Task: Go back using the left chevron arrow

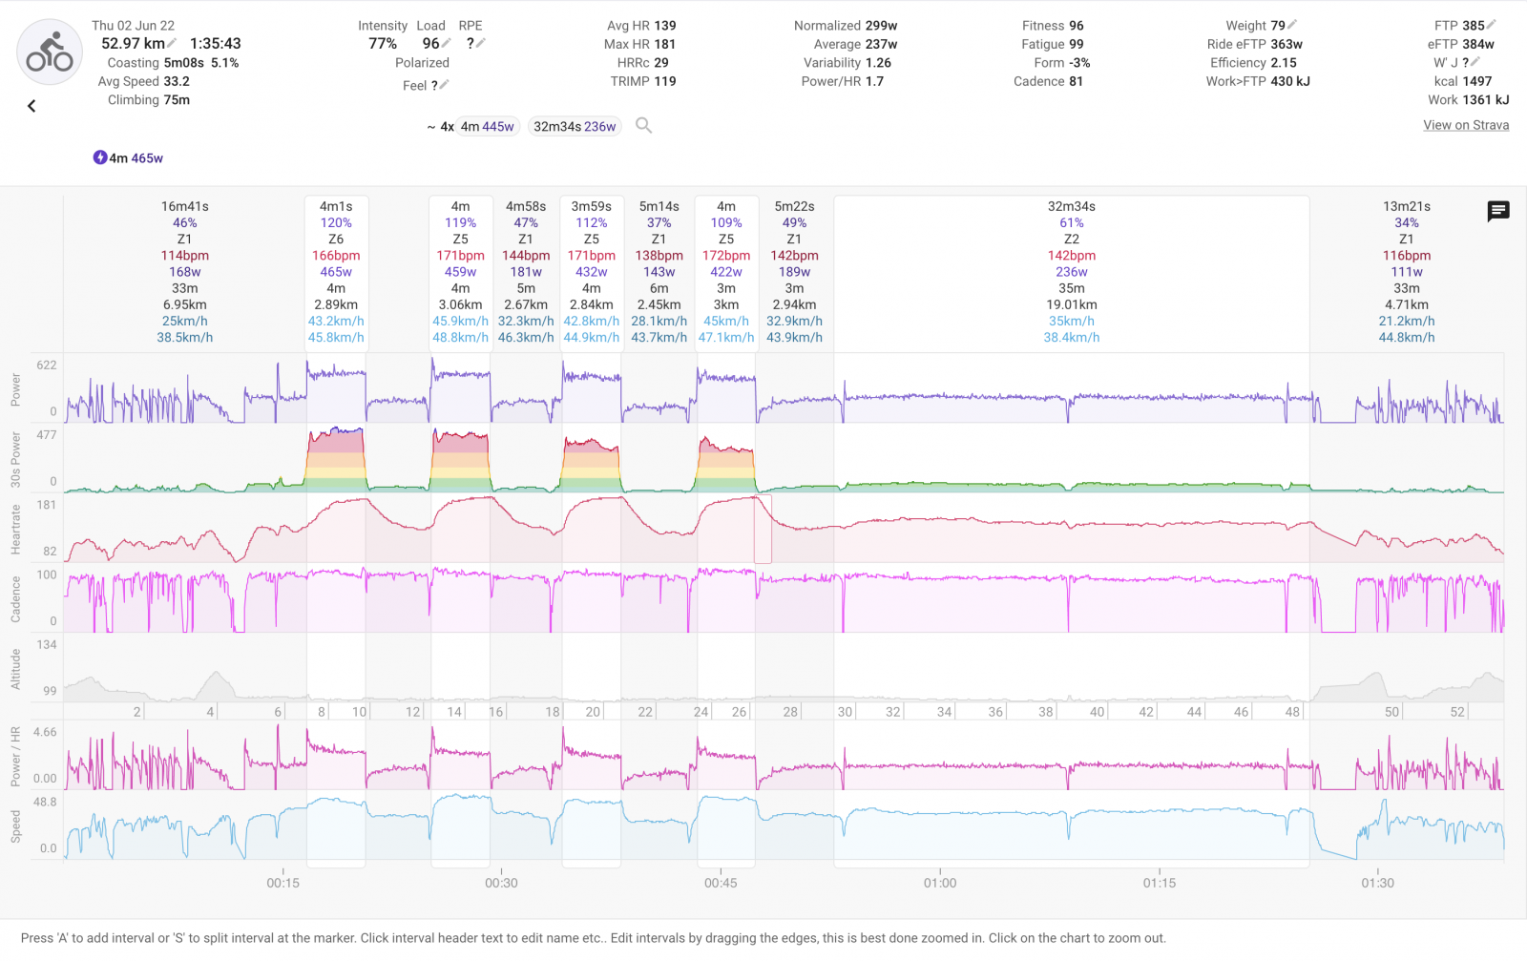Action: 31,106
